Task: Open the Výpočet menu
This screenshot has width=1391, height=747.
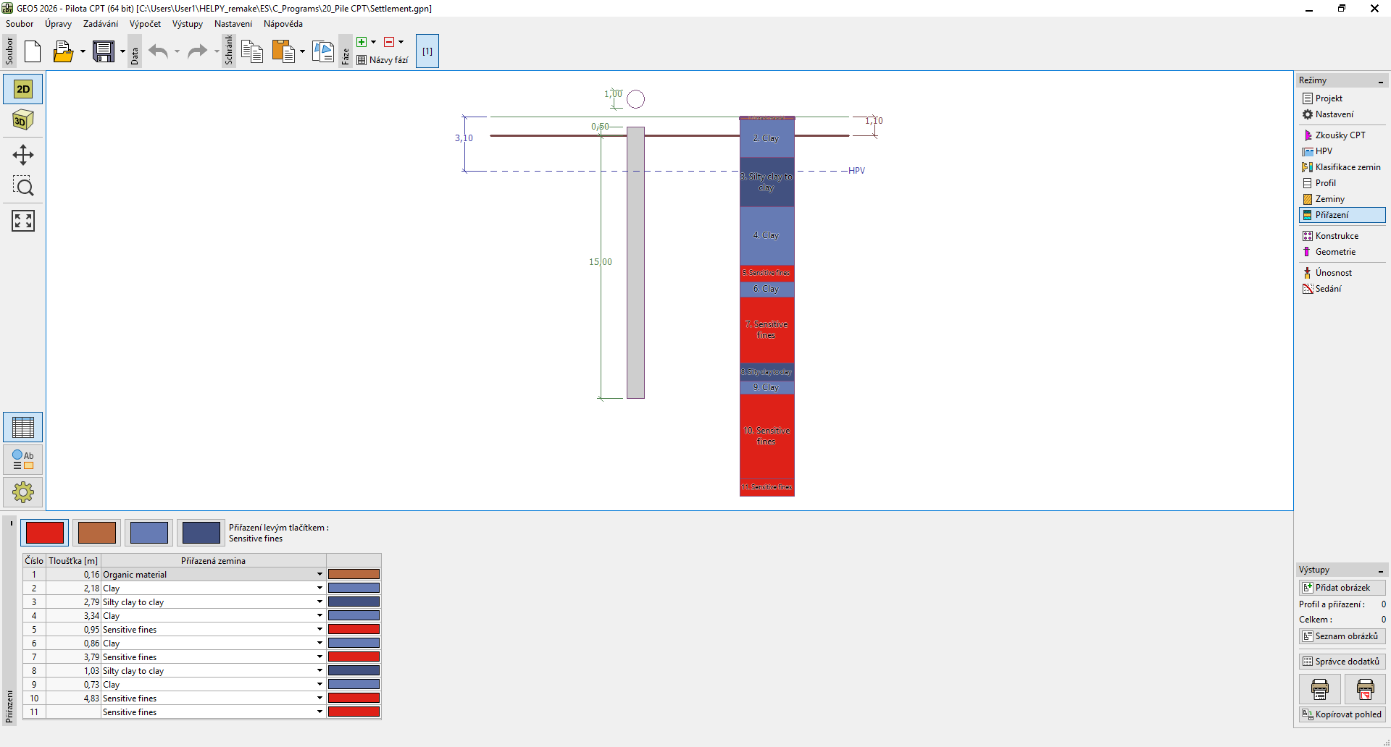Action: 145,24
